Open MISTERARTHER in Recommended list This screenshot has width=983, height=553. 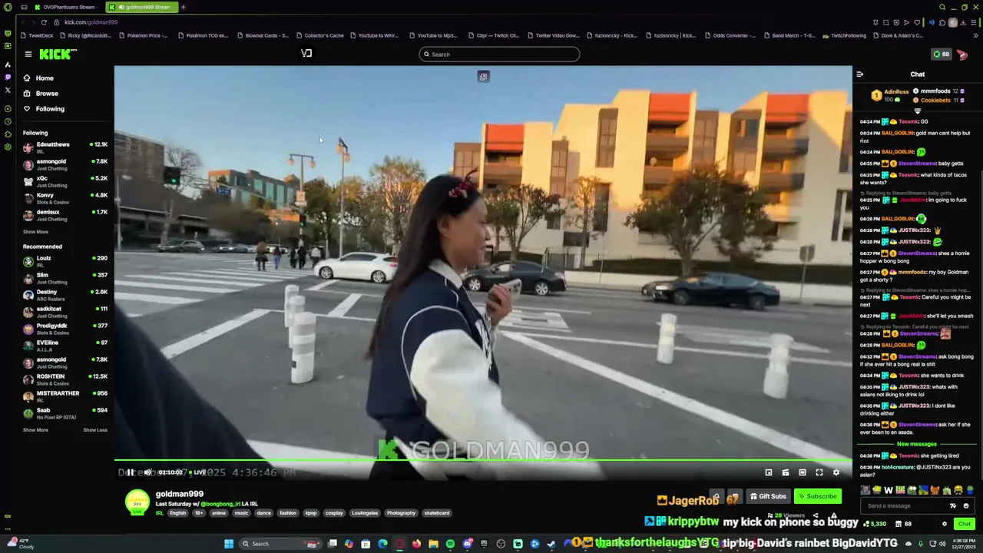pyautogui.click(x=65, y=396)
